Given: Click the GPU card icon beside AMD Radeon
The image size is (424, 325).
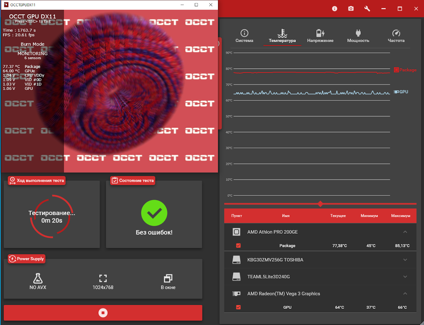Looking at the screenshot, I should point(237,294).
